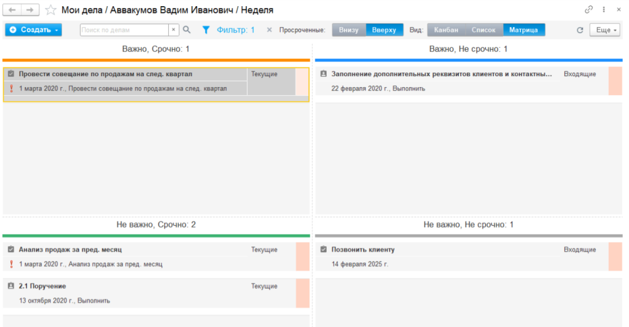Add page to favorites with star icon
Viewport: 629px width, 327px height.
(51, 10)
